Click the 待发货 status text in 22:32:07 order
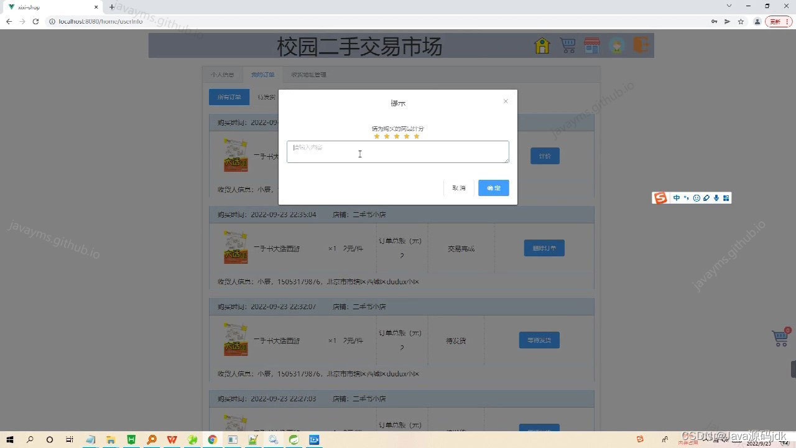This screenshot has height=448, width=796. 456,341
